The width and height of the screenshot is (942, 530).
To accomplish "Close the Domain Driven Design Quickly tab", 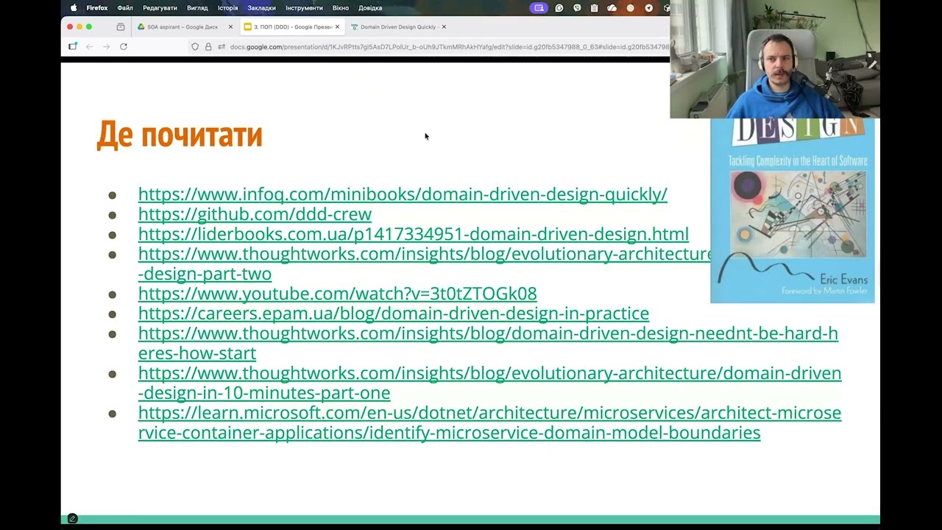I will [444, 26].
